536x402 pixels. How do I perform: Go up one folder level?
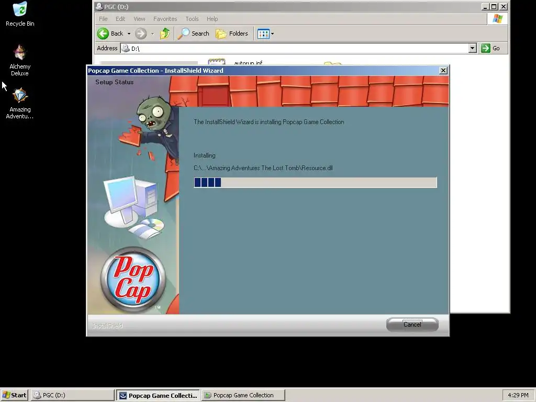pos(165,33)
